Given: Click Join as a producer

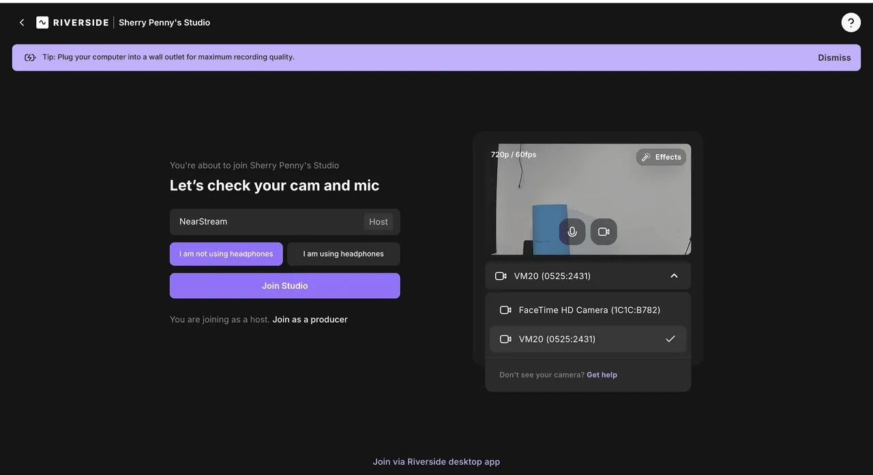Looking at the screenshot, I should 310,319.
